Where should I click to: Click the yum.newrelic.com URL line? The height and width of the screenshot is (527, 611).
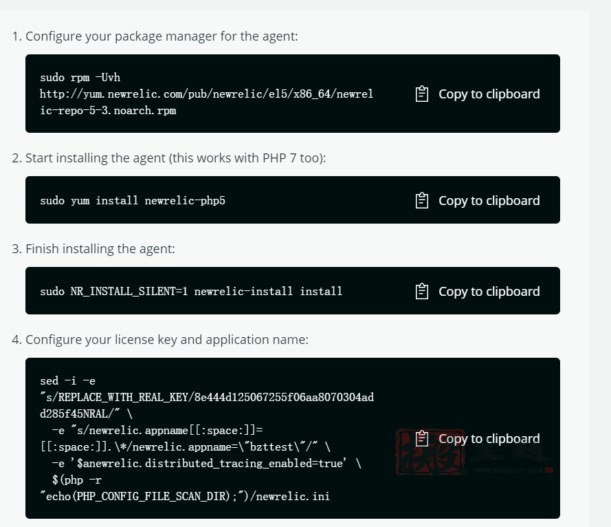click(206, 94)
